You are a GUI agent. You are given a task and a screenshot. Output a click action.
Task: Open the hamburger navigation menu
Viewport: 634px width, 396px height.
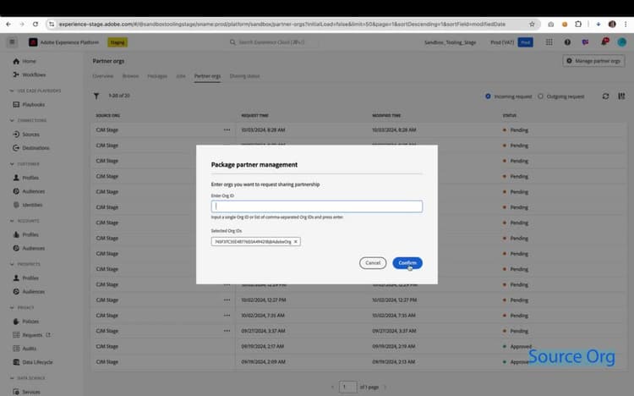[x=12, y=42]
